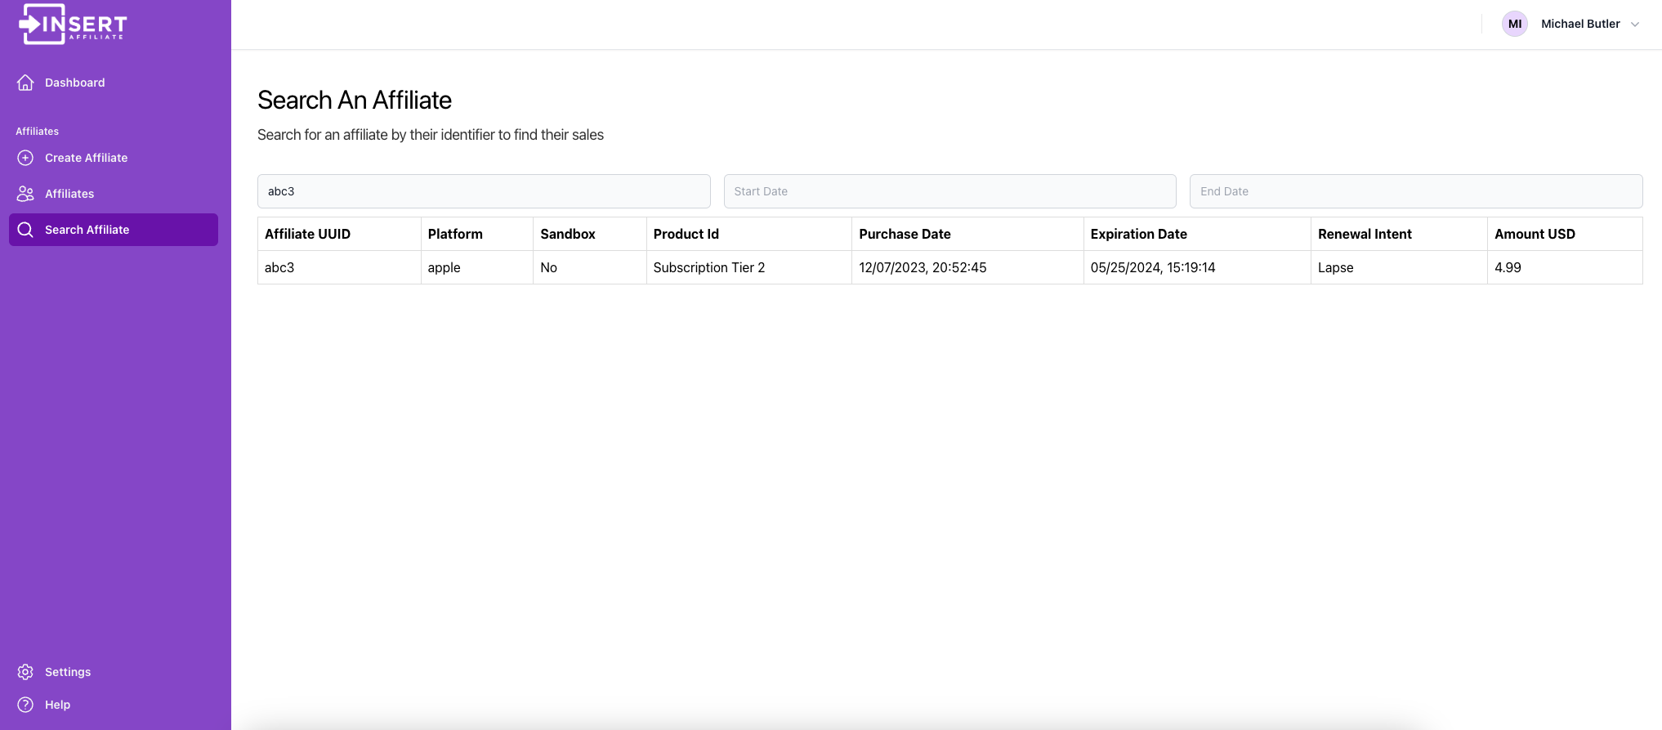The width and height of the screenshot is (1662, 730).
Task: Select the abc3 result row UUID cell
Action: [x=339, y=267]
